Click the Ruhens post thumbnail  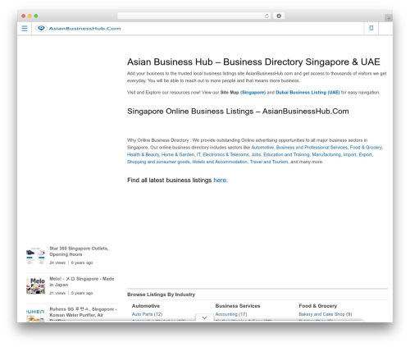click(35, 315)
